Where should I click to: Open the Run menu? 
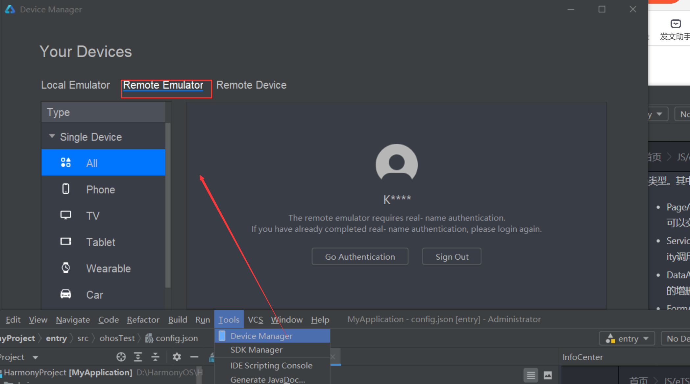[x=203, y=320]
